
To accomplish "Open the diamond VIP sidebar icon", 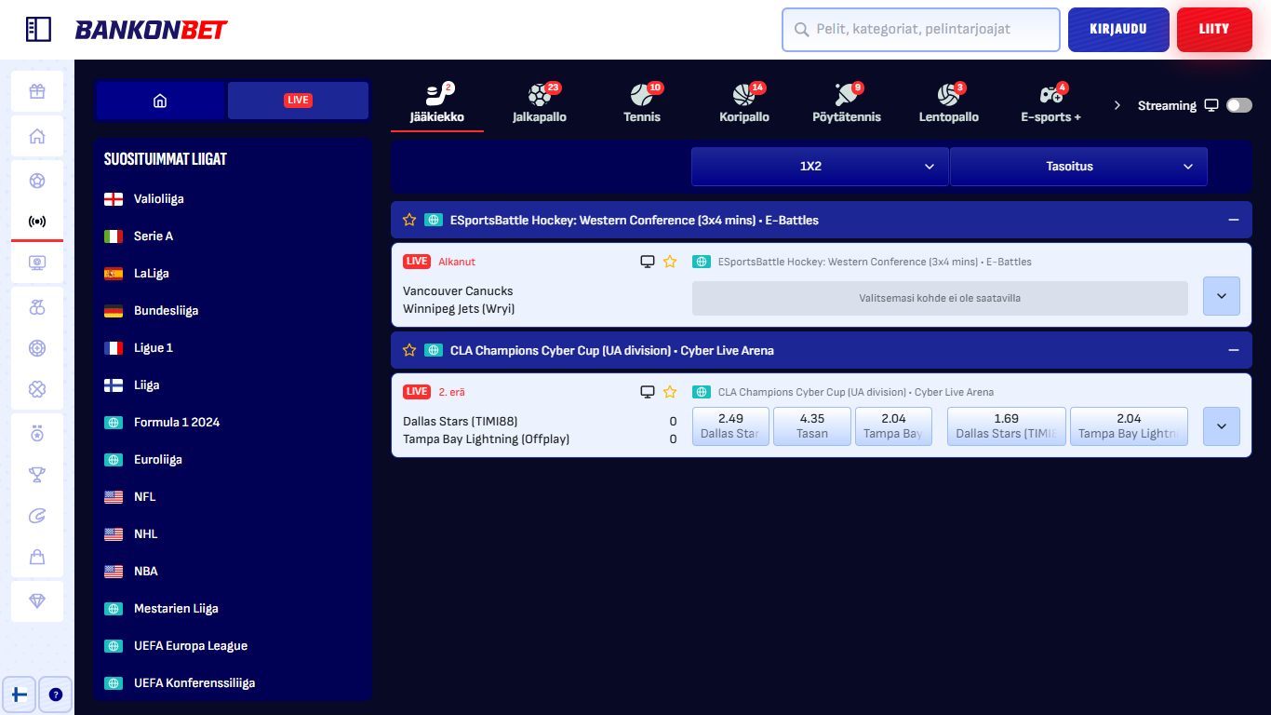I will (37, 601).
